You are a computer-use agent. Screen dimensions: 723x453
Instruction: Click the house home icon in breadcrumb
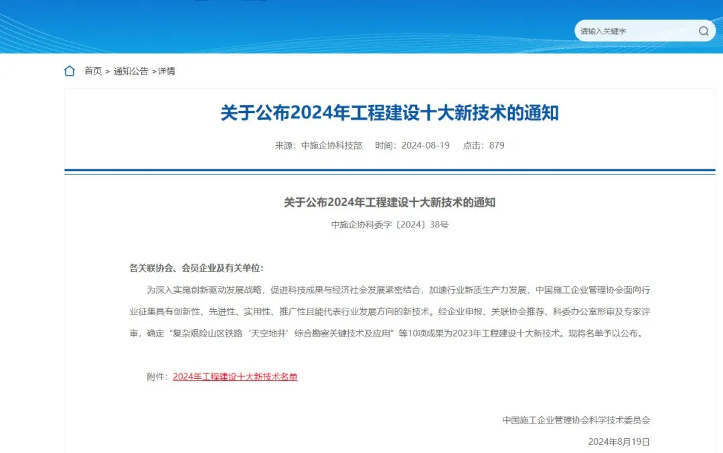70,71
